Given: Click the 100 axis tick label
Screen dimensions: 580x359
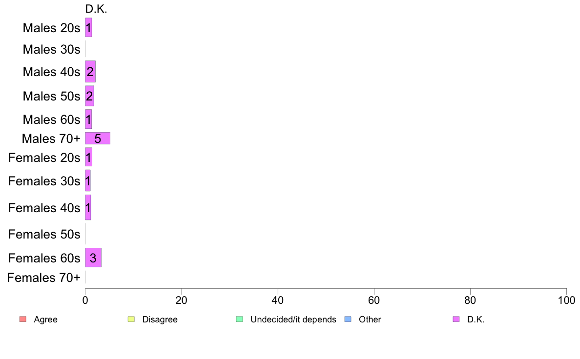Looking at the screenshot, I should (566, 300).
